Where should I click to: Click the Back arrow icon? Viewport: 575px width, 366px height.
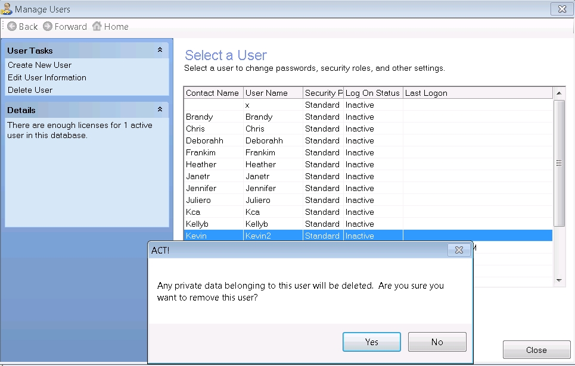tap(11, 27)
